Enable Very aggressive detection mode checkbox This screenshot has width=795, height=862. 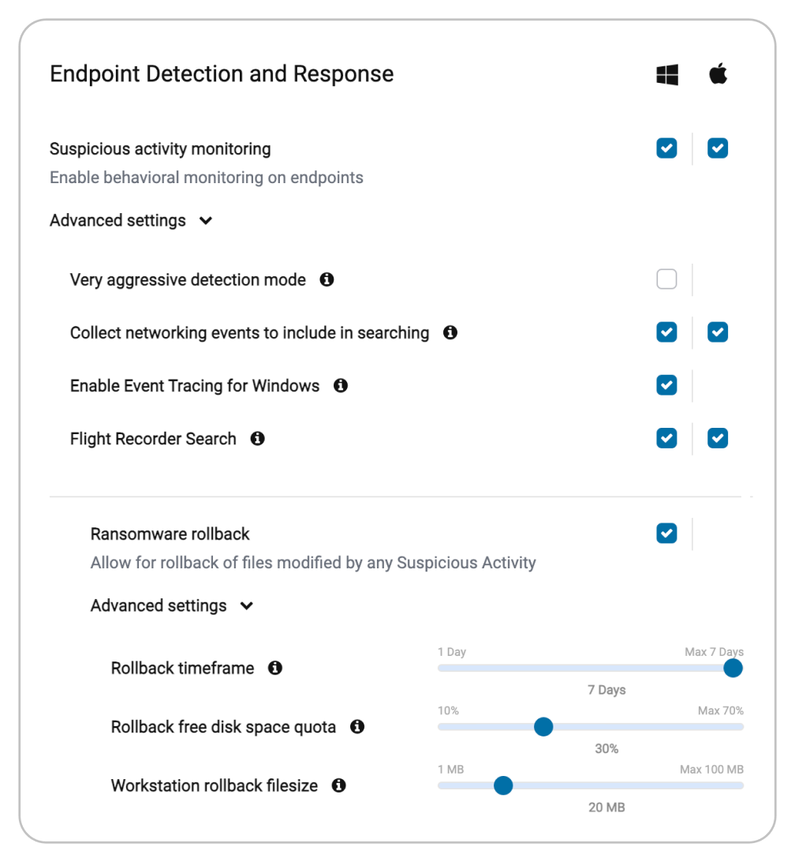click(666, 279)
